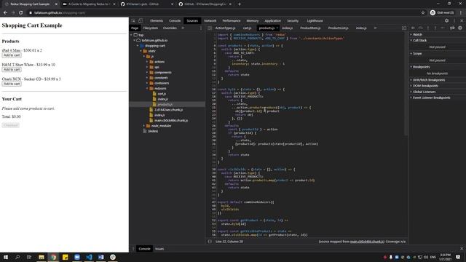Open Sticky Notes from taskbar
The image size is (466, 262).
click(65, 257)
